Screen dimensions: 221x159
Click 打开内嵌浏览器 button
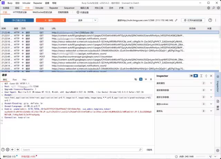coord(193,20)
